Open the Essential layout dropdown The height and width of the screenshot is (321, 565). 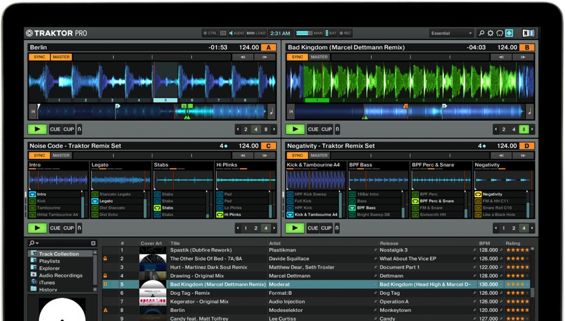point(451,33)
